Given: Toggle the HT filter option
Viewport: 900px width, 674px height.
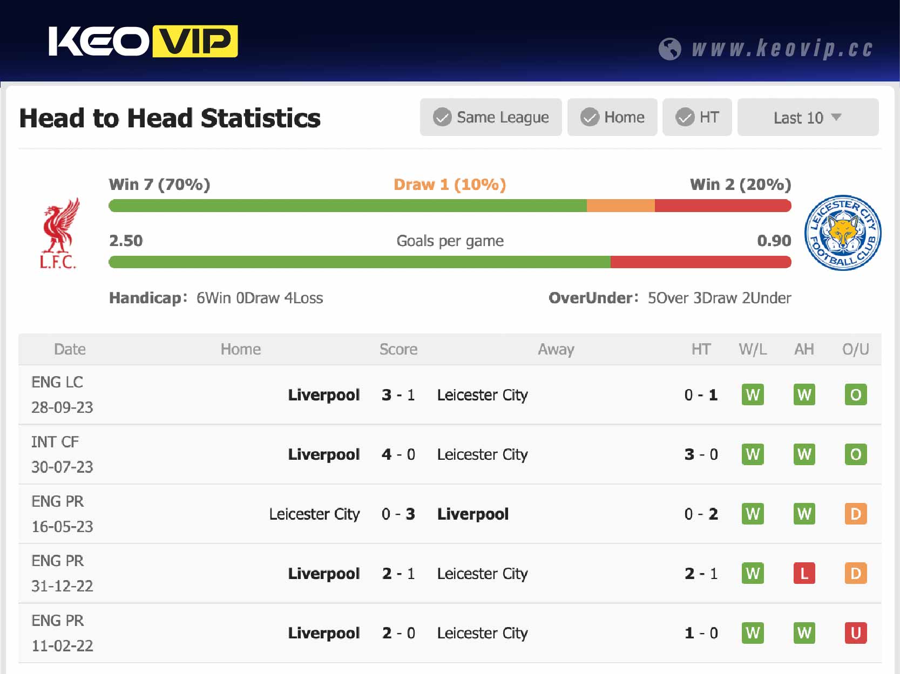Looking at the screenshot, I should [x=697, y=117].
